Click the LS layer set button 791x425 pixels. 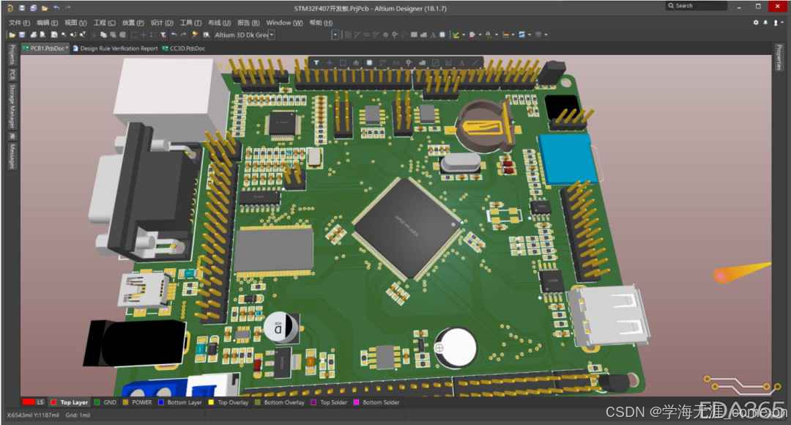click(x=40, y=402)
